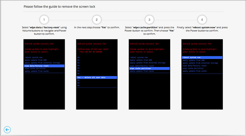Select step 1 circle indicator
Screen dimensions: 246x136
click(x=44, y=20)
